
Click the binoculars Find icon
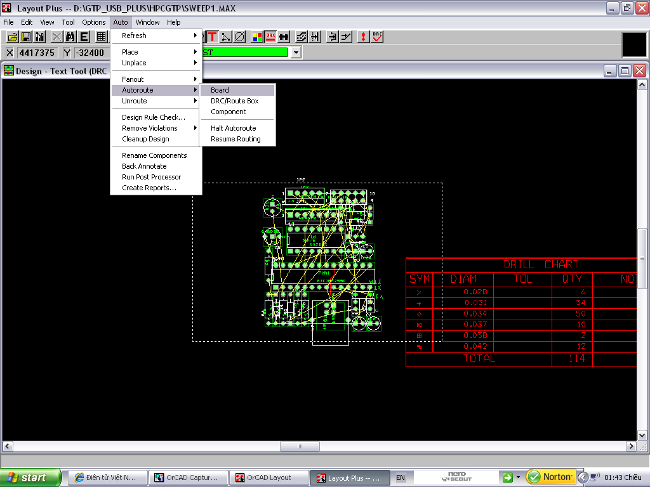click(x=70, y=37)
